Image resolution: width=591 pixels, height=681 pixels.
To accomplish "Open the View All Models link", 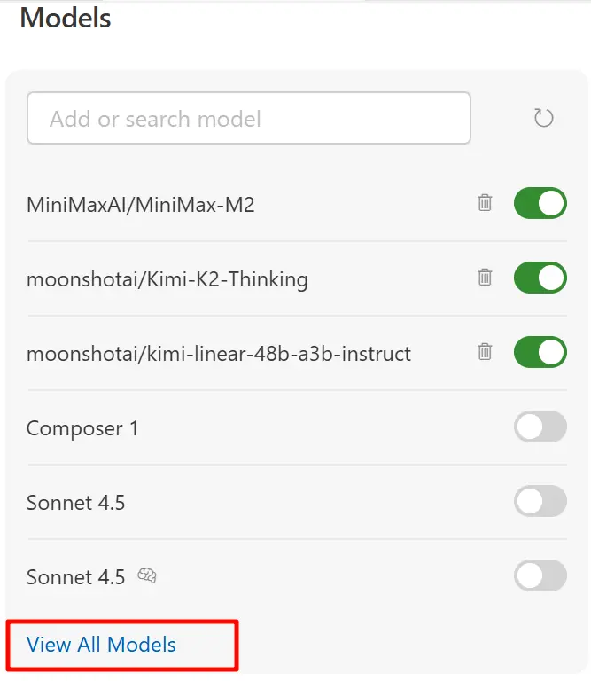I will (x=101, y=645).
